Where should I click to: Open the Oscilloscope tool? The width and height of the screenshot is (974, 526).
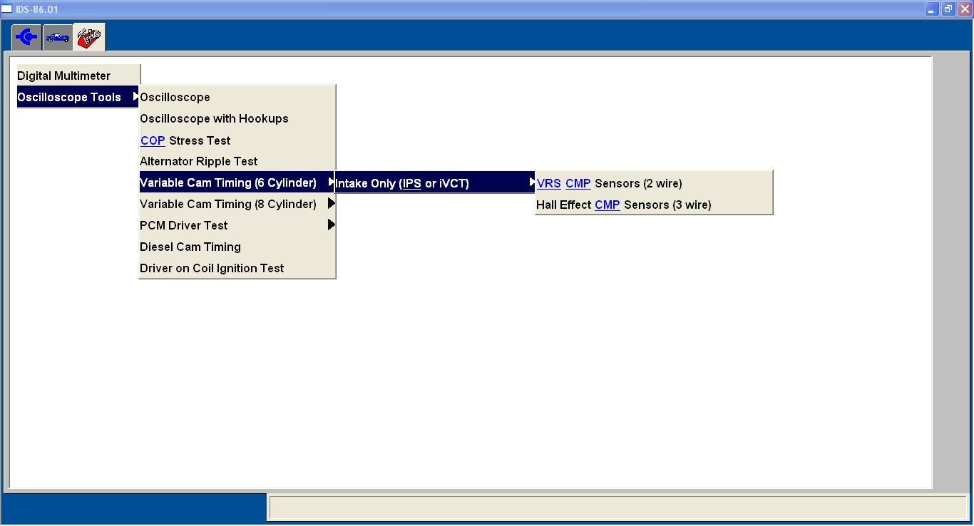coord(175,97)
